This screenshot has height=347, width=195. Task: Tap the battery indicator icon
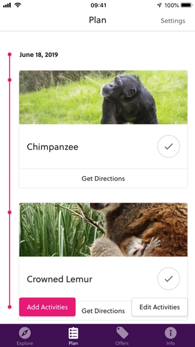point(187,5)
